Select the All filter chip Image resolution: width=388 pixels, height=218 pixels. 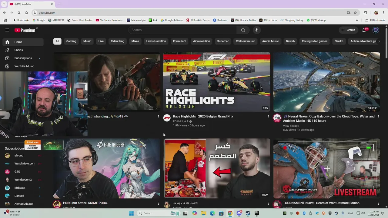click(57, 41)
